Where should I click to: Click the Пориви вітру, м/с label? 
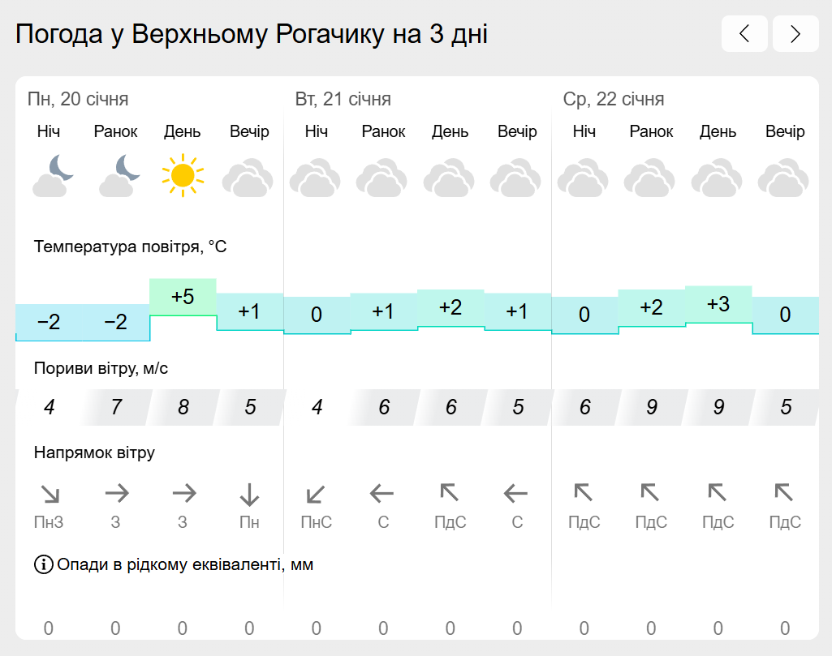pyautogui.click(x=101, y=368)
